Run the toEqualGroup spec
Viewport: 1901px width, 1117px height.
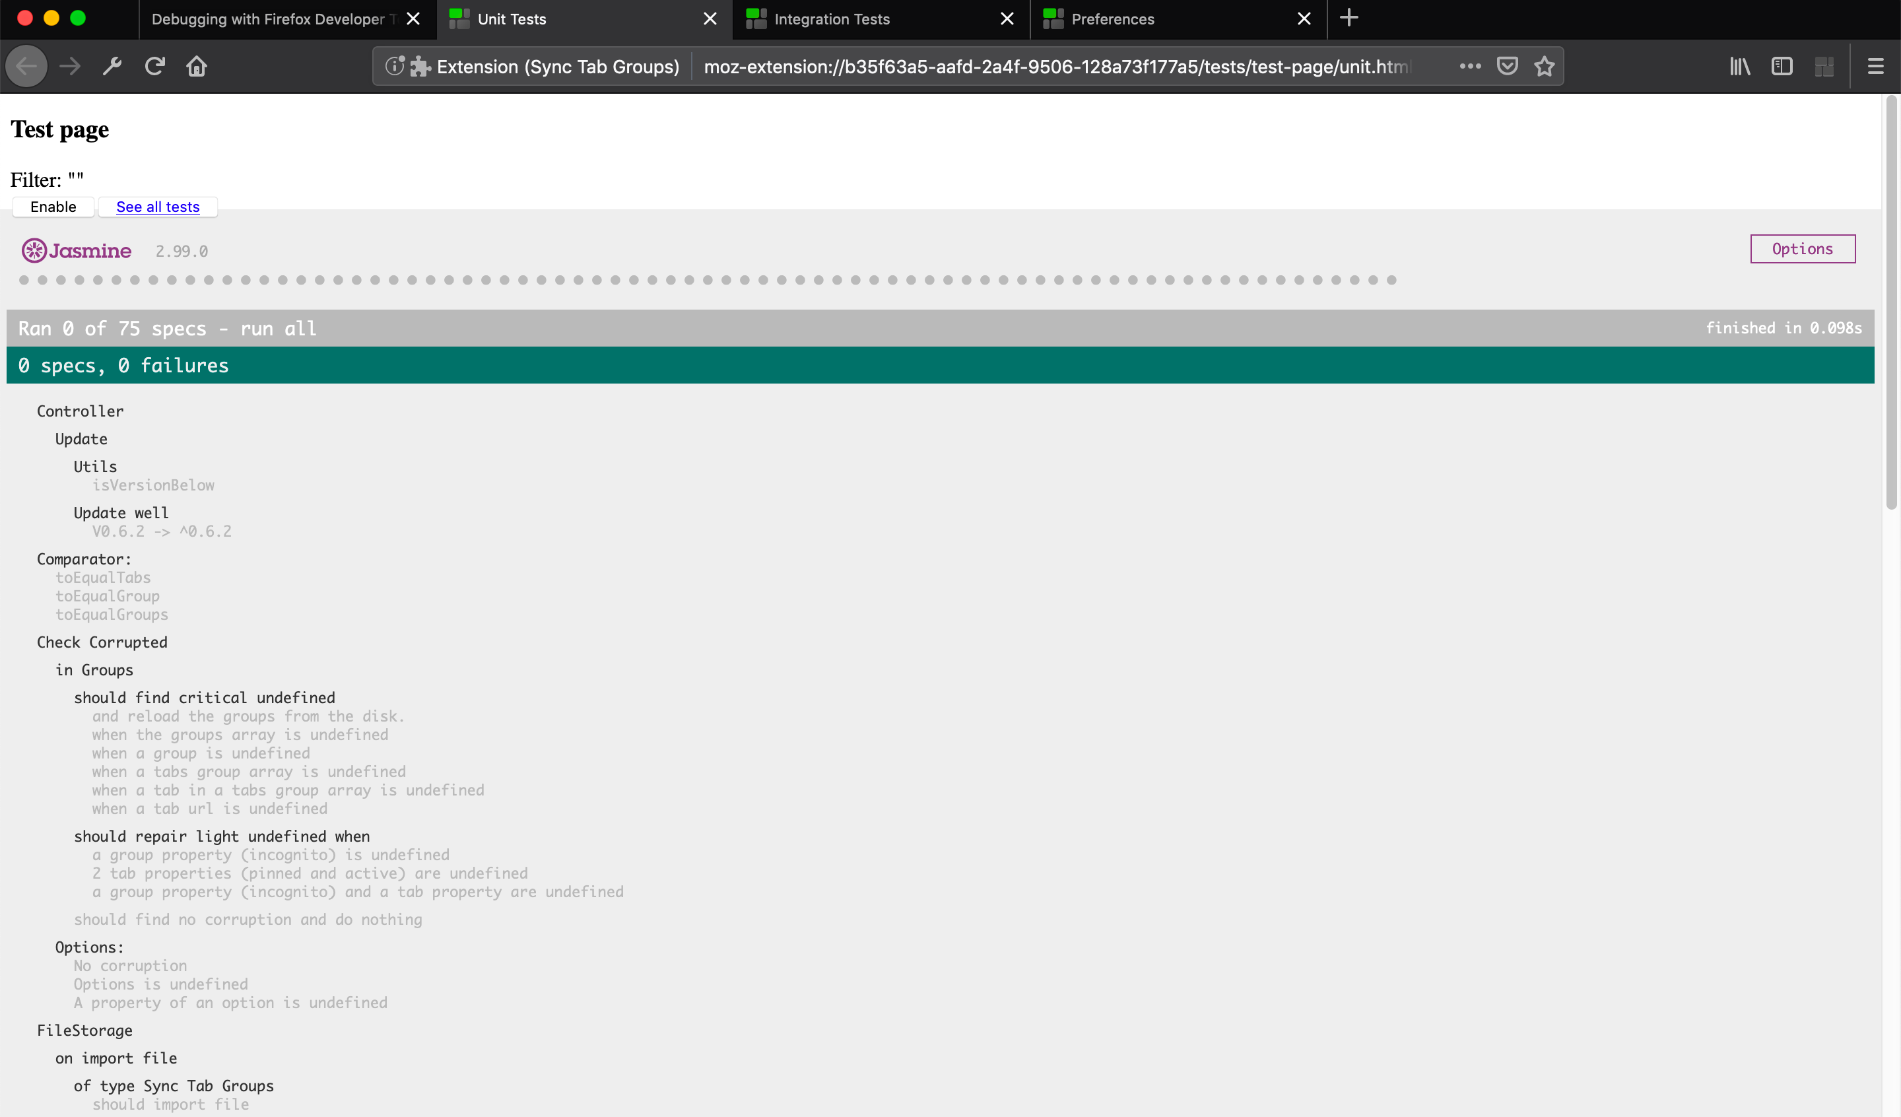coord(107,596)
